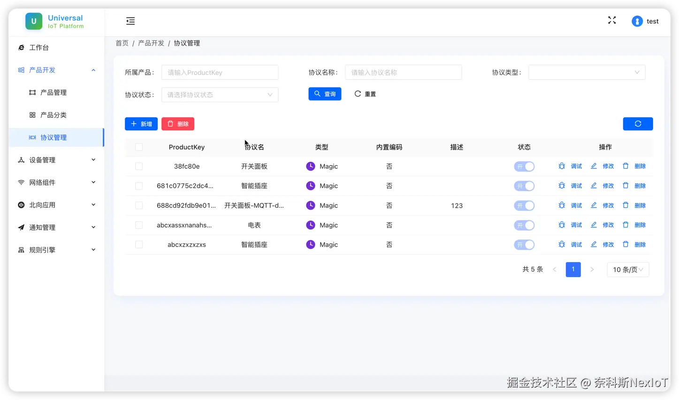Open the 协议类型 dropdown
Image resolution: width=679 pixels, height=400 pixels.
click(587, 72)
